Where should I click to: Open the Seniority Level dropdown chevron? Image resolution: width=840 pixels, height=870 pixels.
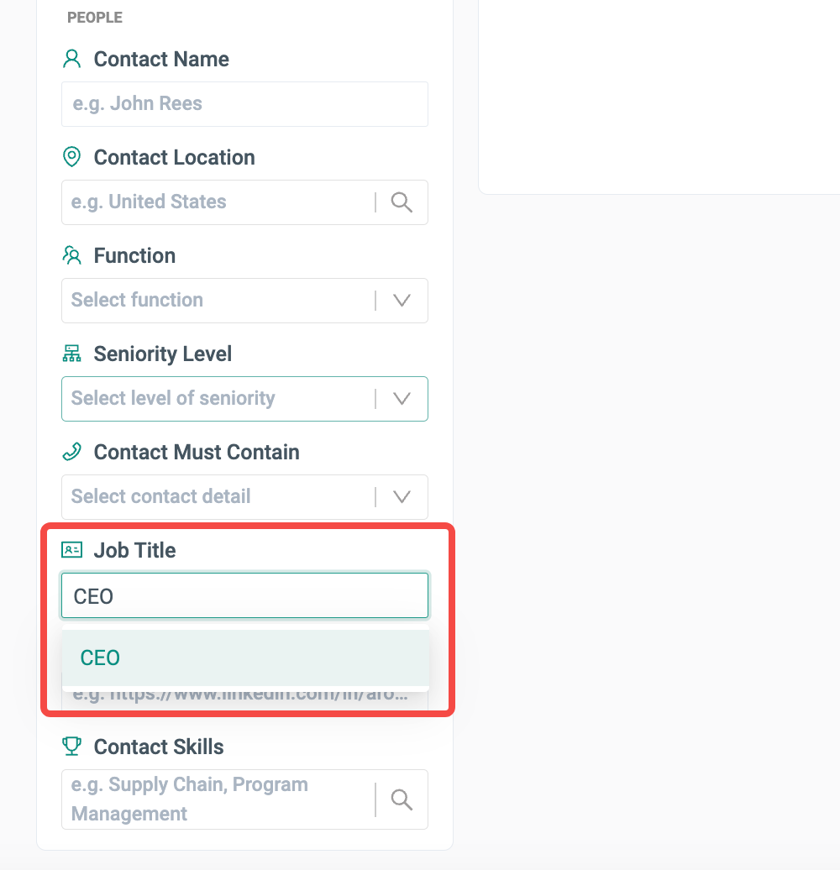pos(402,399)
